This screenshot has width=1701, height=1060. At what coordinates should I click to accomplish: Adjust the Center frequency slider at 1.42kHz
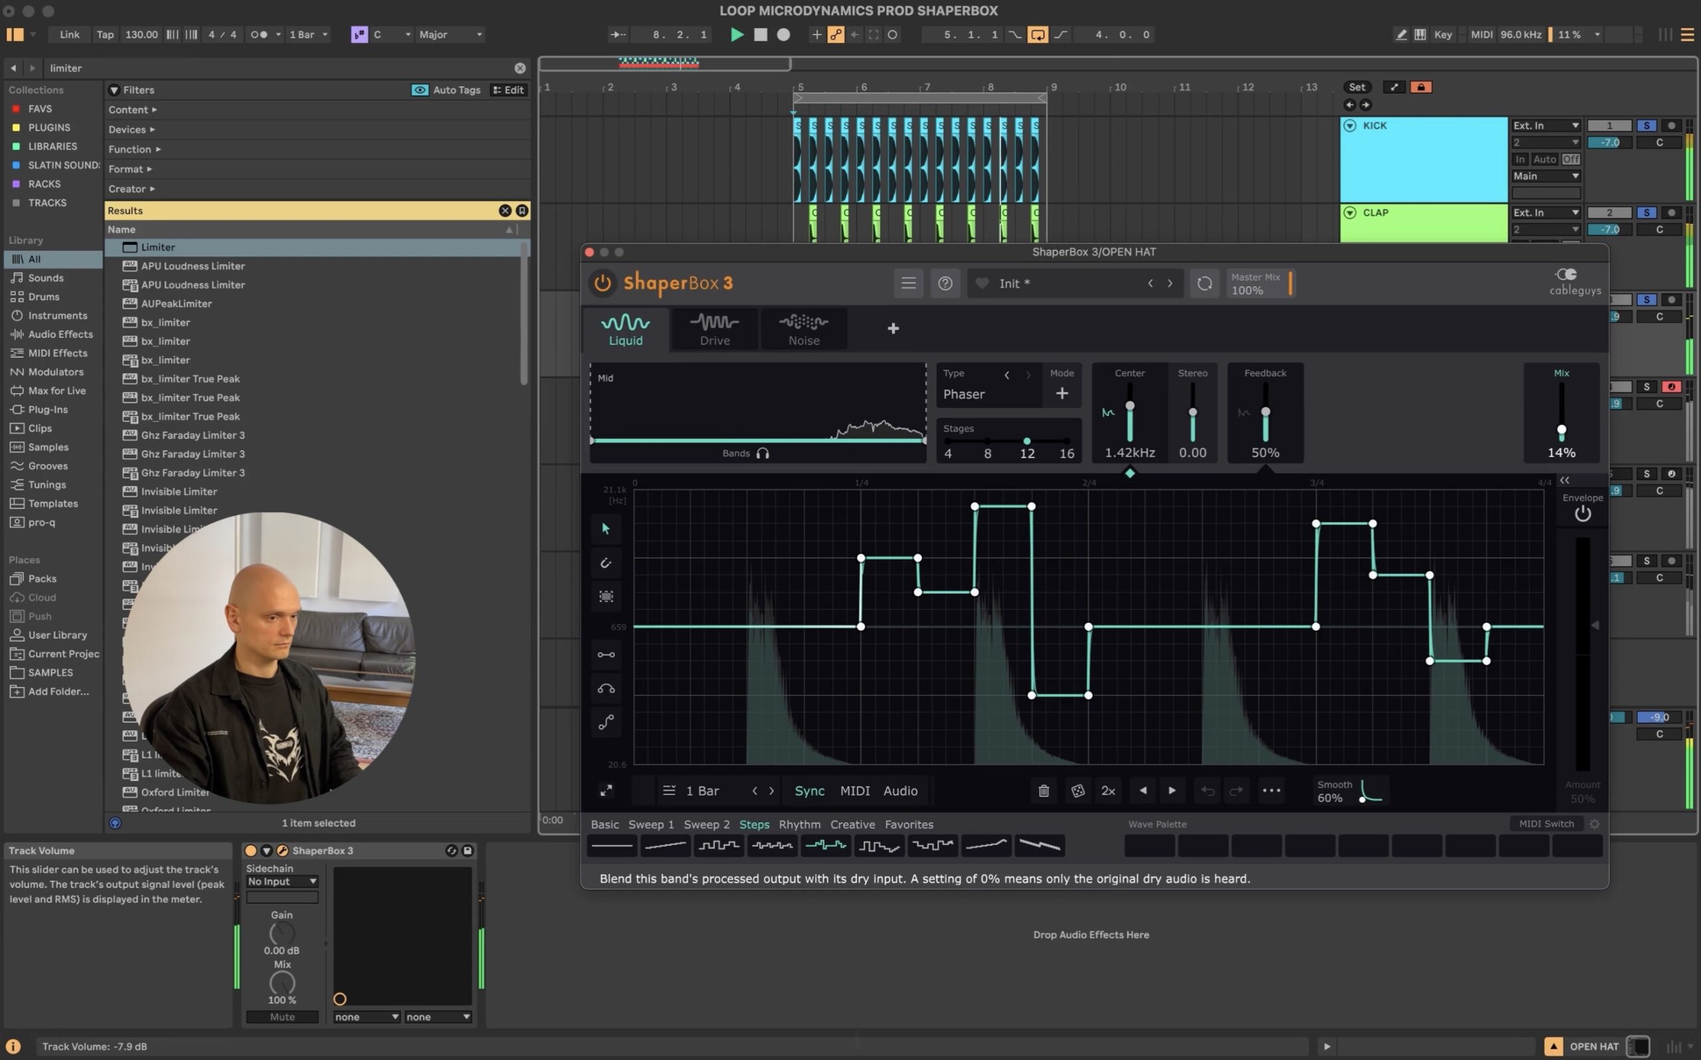1130,406
